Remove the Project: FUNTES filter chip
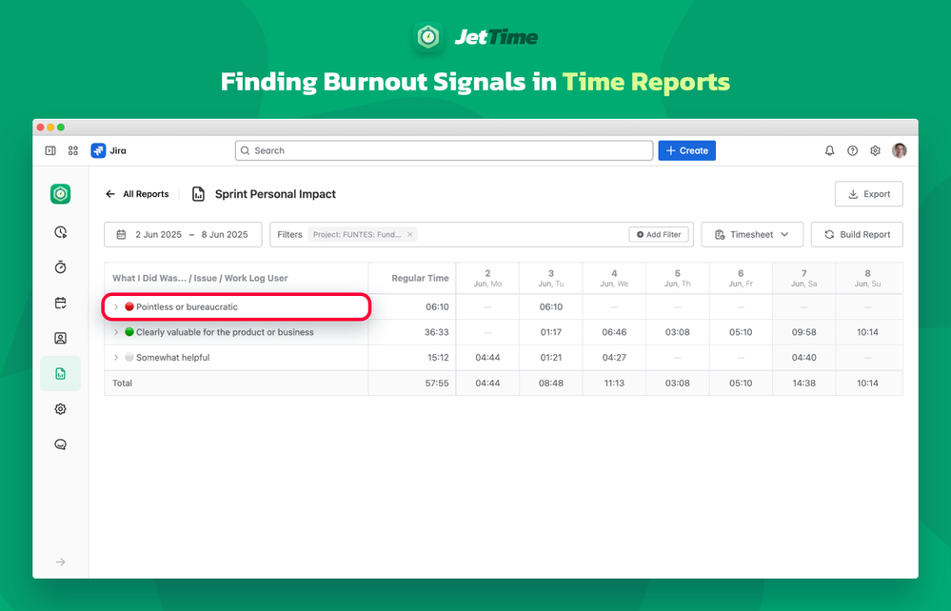This screenshot has height=611, width=951. pyautogui.click(x=410, y=234)
